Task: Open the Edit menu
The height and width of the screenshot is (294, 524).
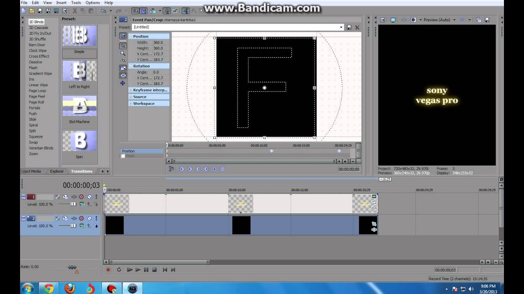Action: (35, 3)
